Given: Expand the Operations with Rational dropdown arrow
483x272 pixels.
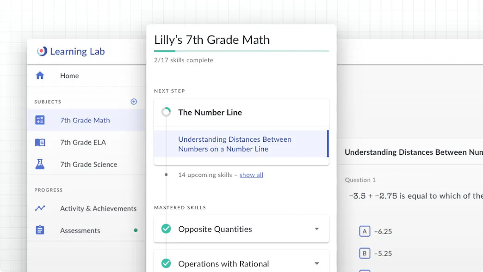Looking at the screenshot, I should (x=317, y=264).
